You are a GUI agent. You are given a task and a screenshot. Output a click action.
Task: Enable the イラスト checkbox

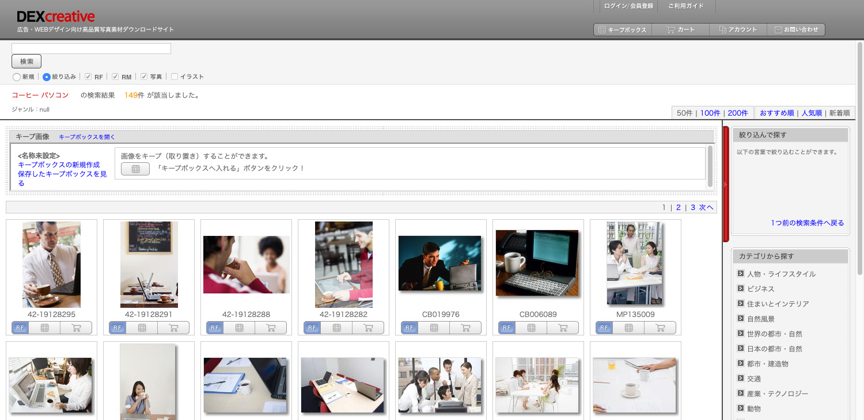click(175, 77)
